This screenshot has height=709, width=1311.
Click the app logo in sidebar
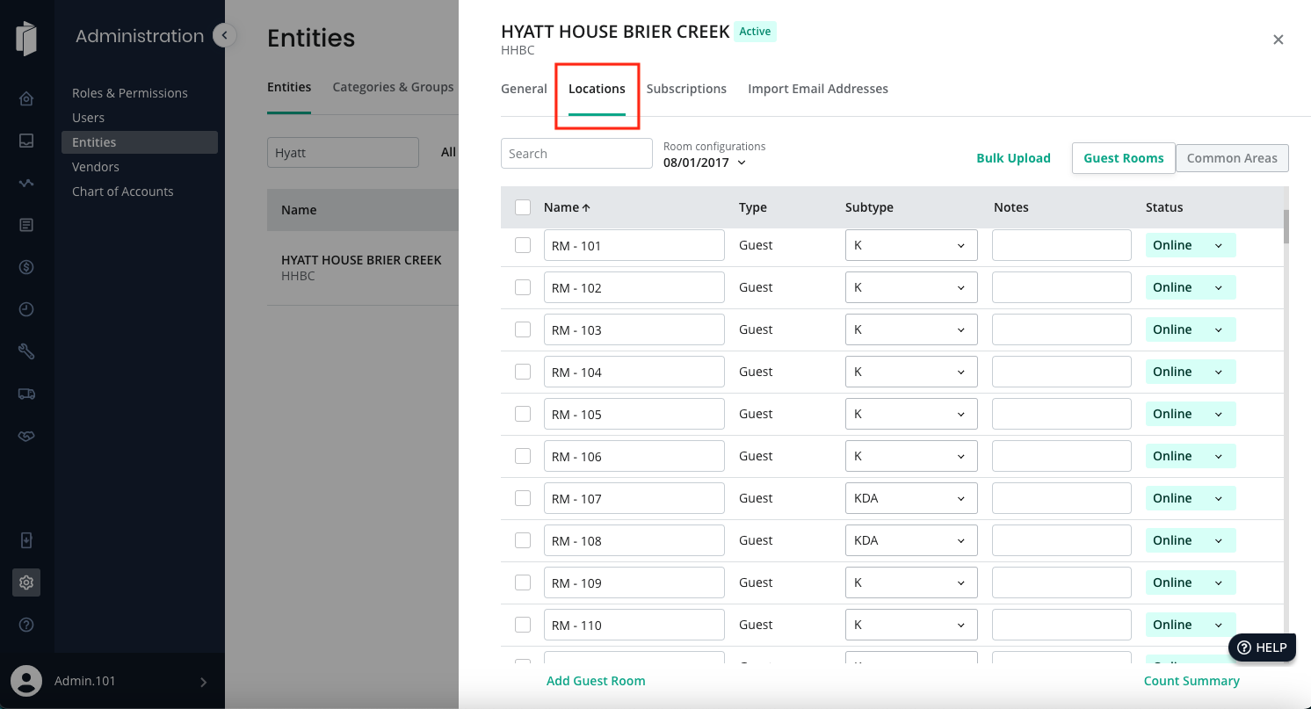[x=26, y=40]
